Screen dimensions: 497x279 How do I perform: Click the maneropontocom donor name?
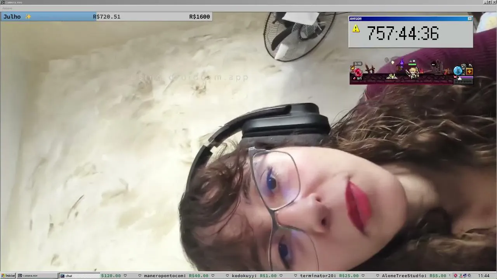pos(165,276)
